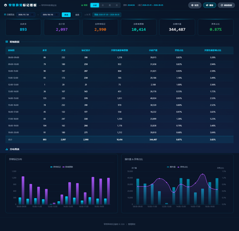Click the gear icon in the 配置 button
The image size is (239, 231).
pyautogui.click(x=192, y=5)
